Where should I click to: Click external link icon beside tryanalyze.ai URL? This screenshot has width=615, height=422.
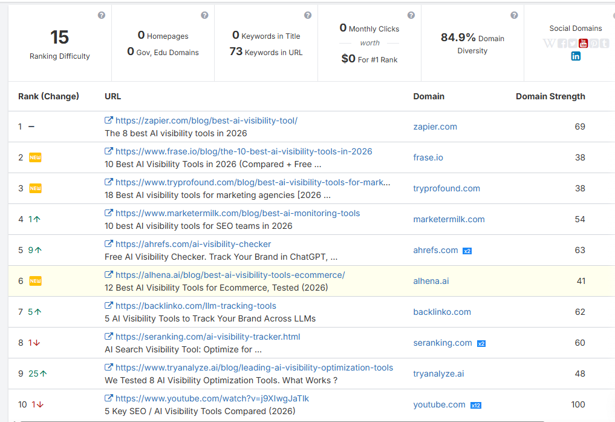click(109, 367)
